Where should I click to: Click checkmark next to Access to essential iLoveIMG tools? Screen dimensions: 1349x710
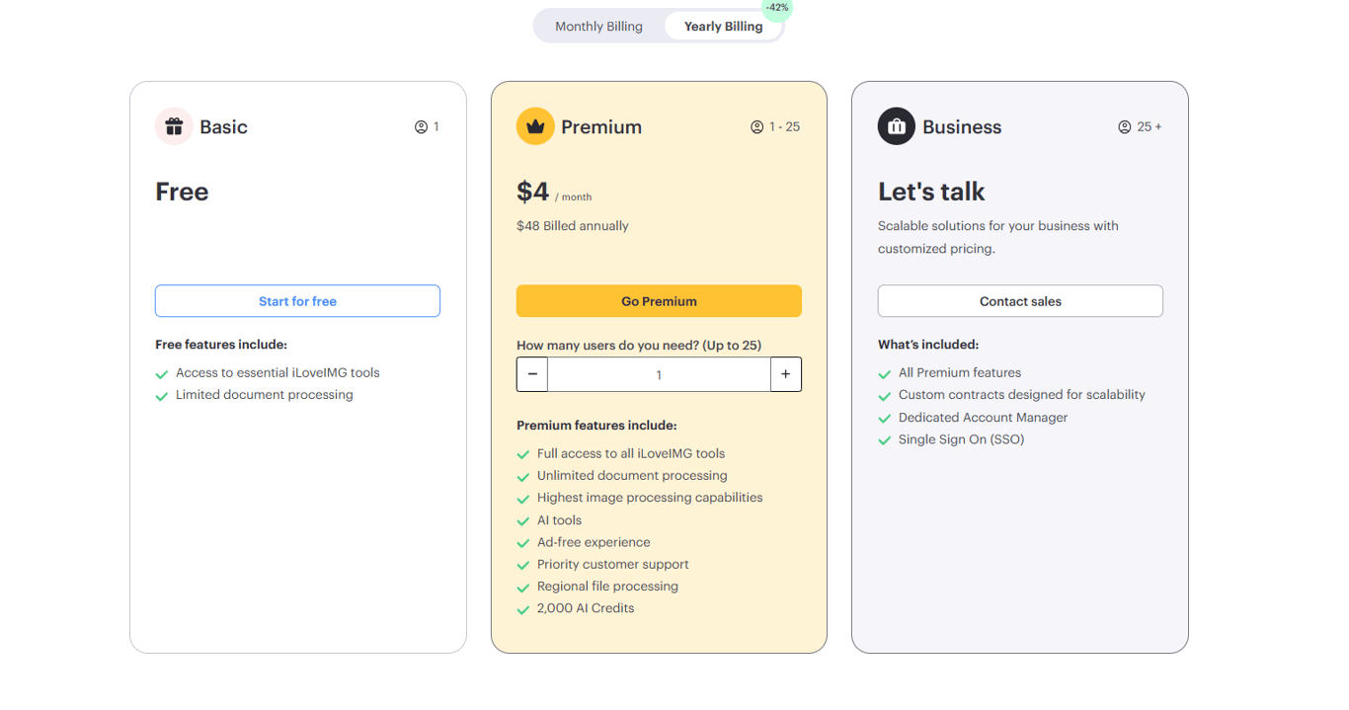point(162,374)
